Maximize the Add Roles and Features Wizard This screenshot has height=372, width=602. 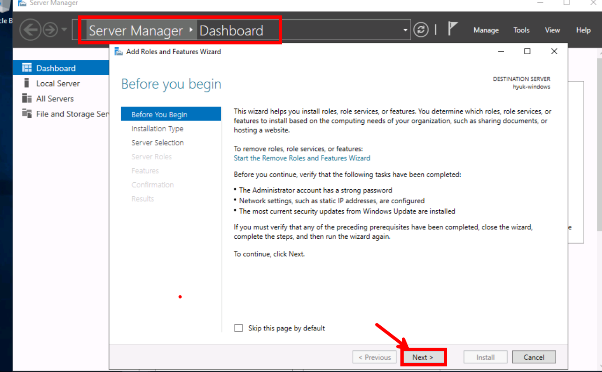(527, 51)
